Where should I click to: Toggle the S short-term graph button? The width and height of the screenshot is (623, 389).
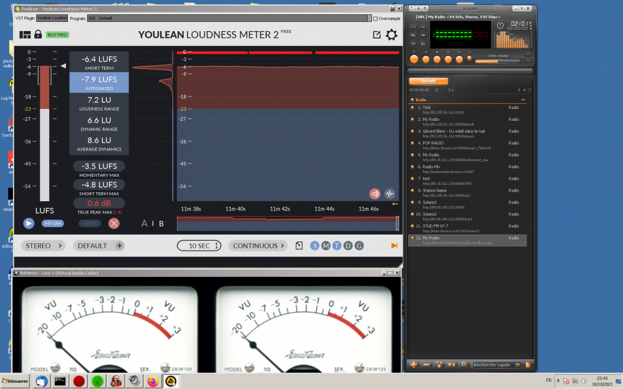pos(315,246)
